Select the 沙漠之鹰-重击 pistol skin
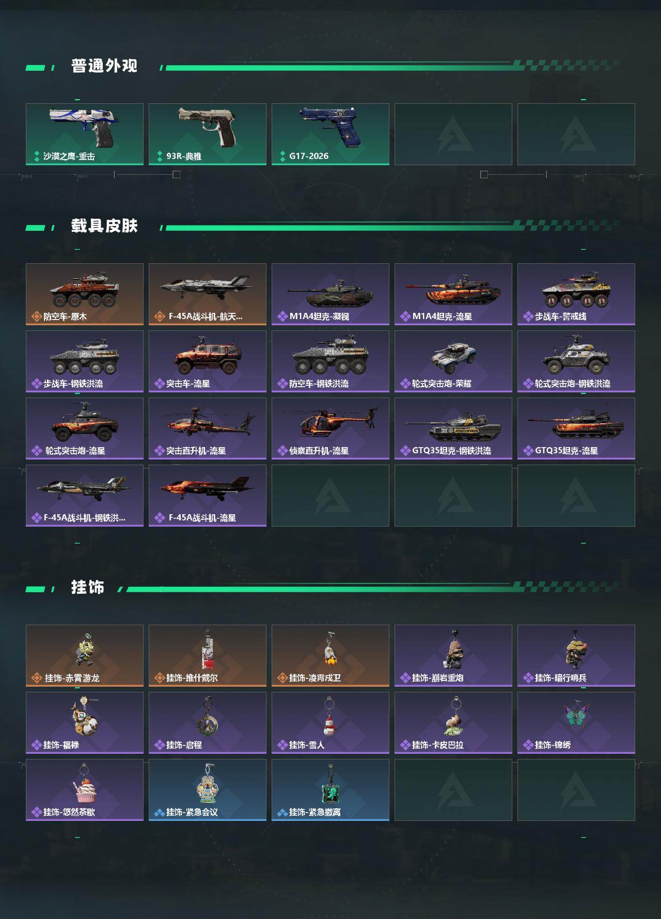 [x=85, y=134]
